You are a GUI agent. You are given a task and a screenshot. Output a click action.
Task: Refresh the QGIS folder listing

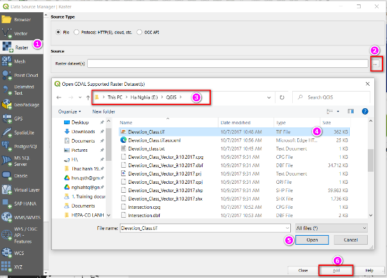tap(282, 97)
